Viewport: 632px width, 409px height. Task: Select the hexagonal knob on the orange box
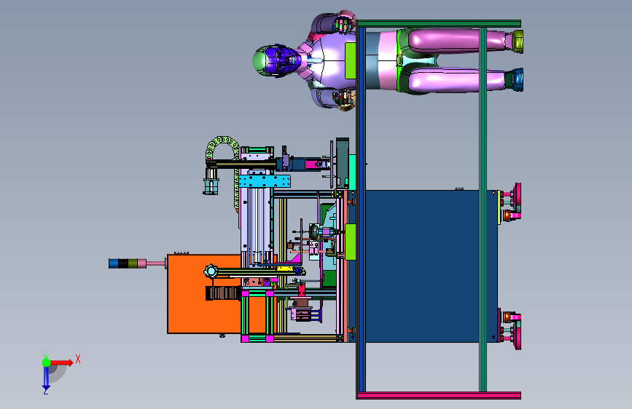coord(211,271)
